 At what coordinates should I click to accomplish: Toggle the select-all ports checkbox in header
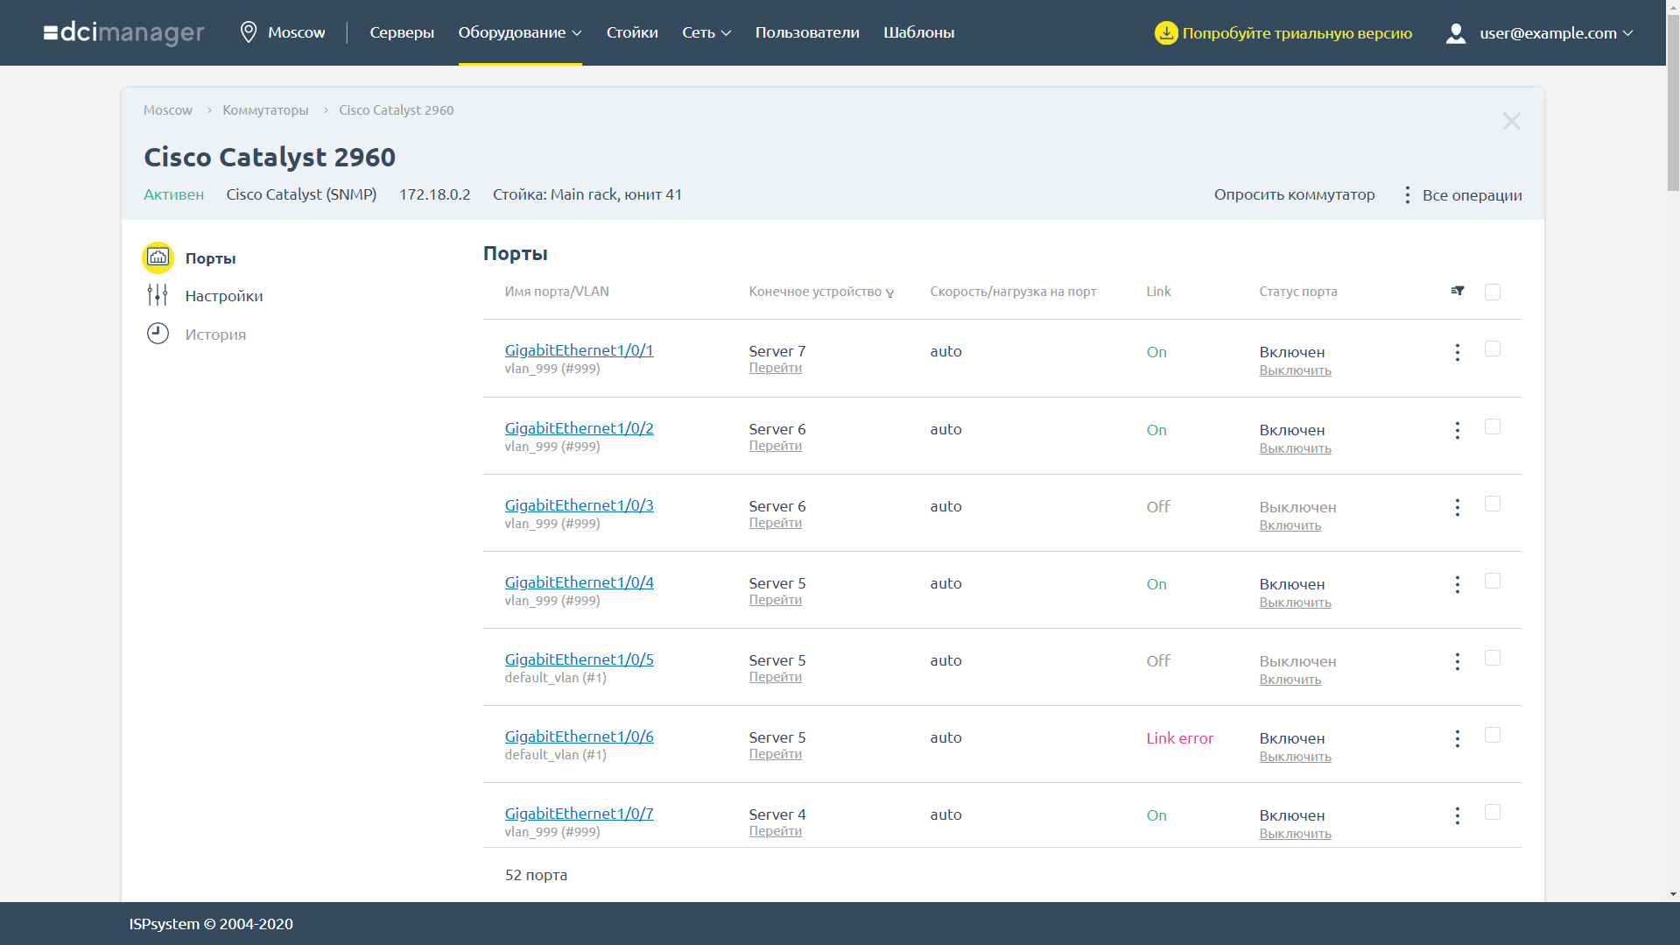click(1493, 292)
